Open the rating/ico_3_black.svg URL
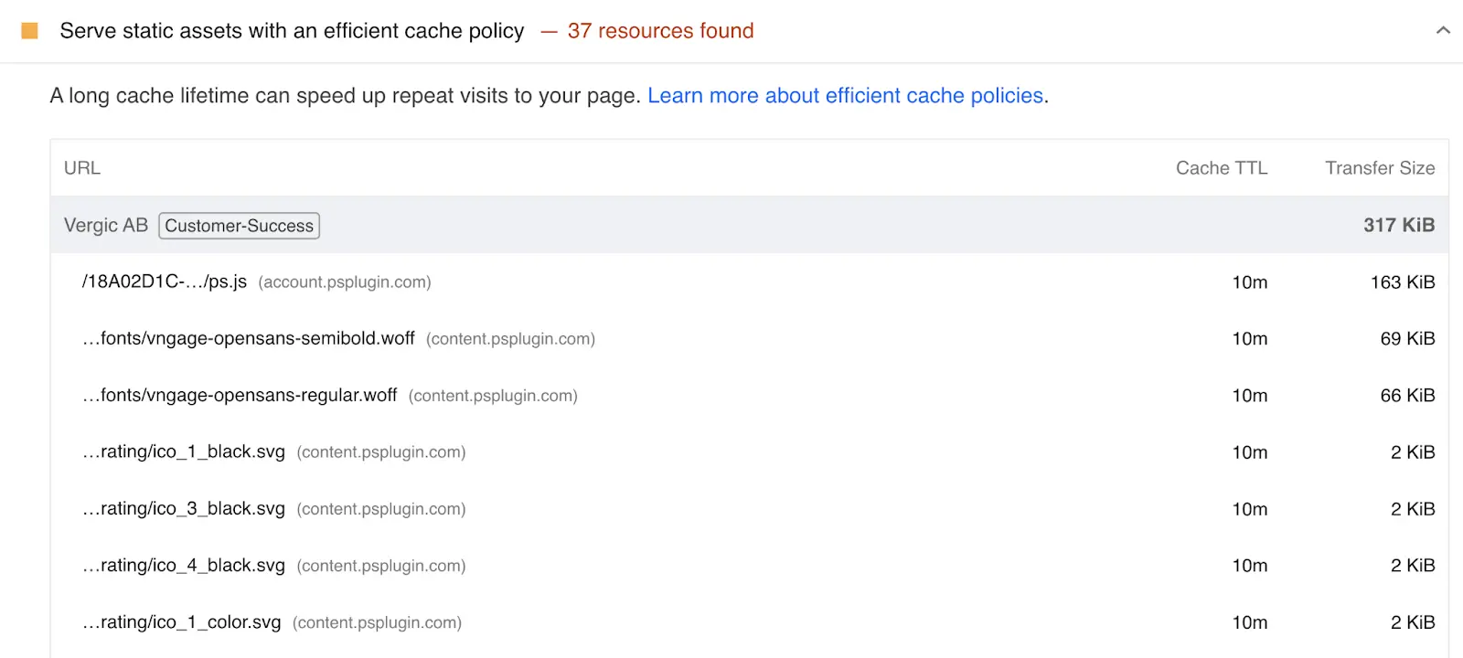The image size is (1463, 658). point(184,509)
